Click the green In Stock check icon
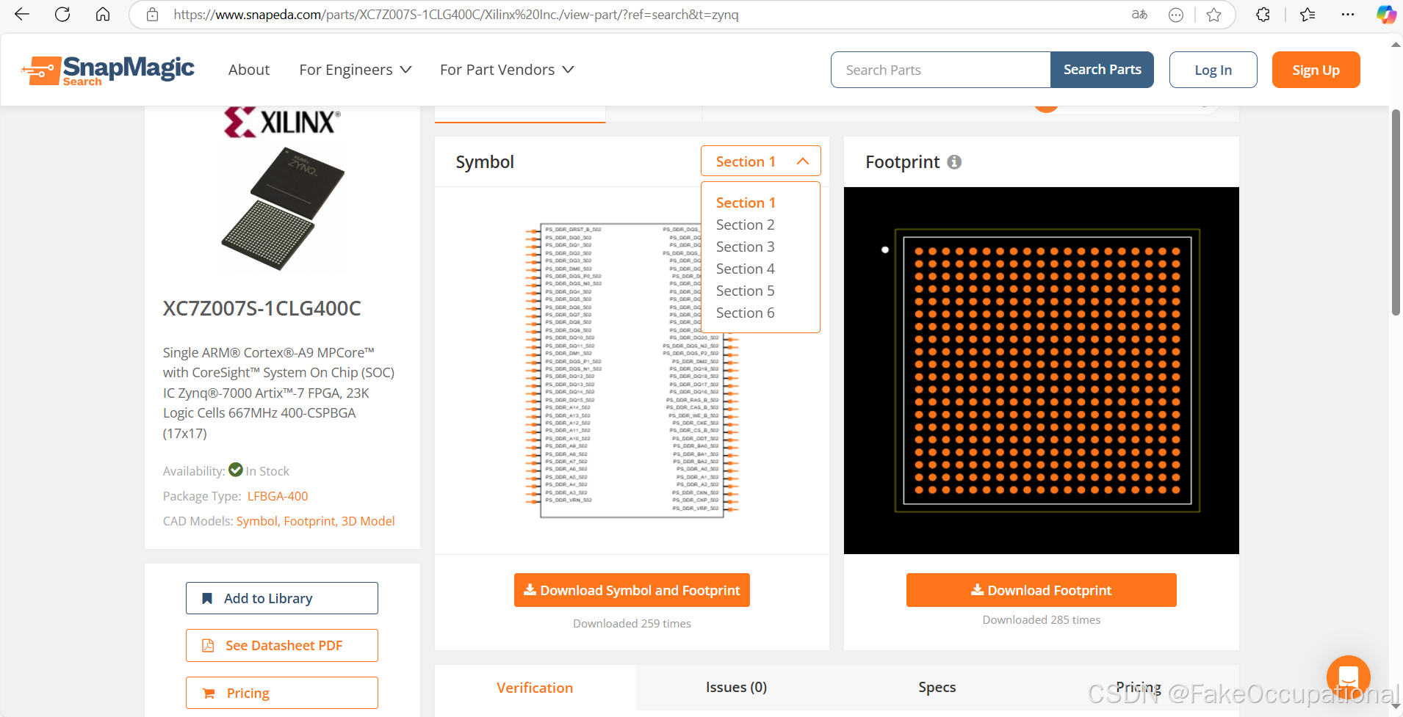 pyautogui.click(x=236, y=470)
